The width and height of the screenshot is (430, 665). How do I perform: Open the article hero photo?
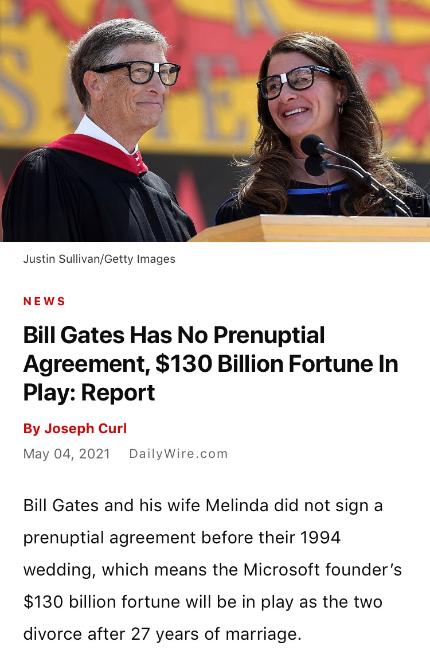tap(215, 120)
